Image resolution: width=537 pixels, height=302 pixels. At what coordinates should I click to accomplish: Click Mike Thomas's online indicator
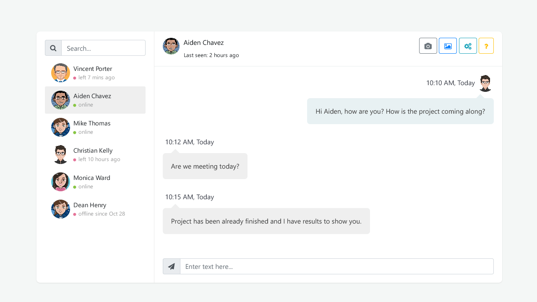75,132
